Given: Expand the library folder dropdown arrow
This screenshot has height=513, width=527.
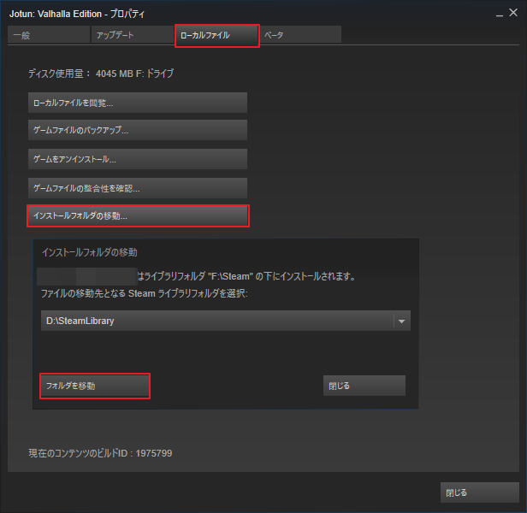Looking at the screenshot, I should pyautogui.click(x=401, y=321).
